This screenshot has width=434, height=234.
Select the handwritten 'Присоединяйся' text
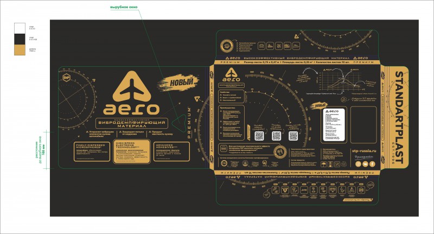(364, 157)
